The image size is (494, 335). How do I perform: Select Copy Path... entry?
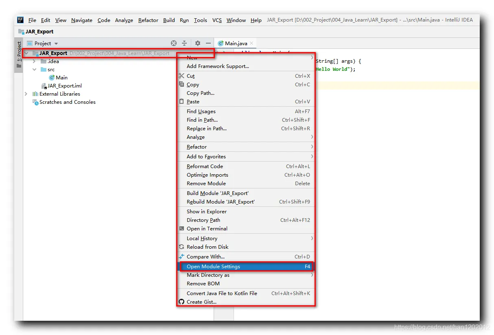click(x=246, y=93)
